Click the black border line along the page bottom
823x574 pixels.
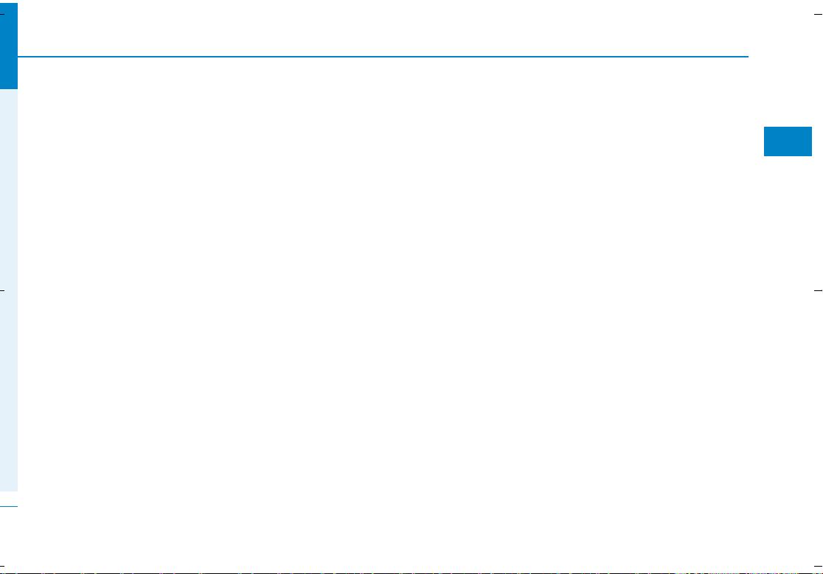[411, 573]
